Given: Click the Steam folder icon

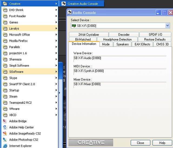Looking at the screenshot, I should point(5,97).
